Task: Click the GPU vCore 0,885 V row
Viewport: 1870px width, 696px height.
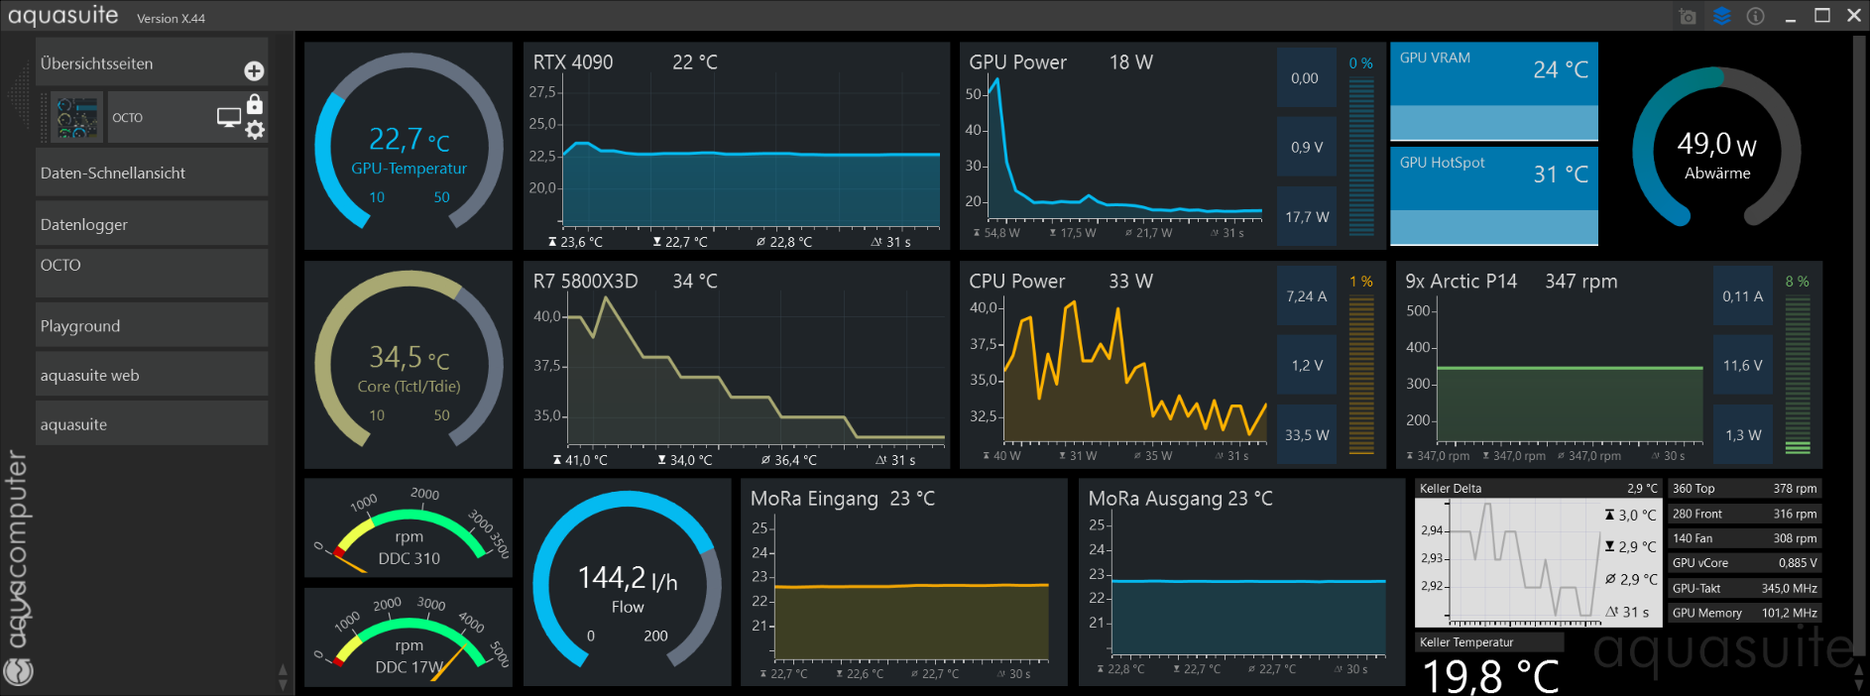Action: click(1745, 563)
